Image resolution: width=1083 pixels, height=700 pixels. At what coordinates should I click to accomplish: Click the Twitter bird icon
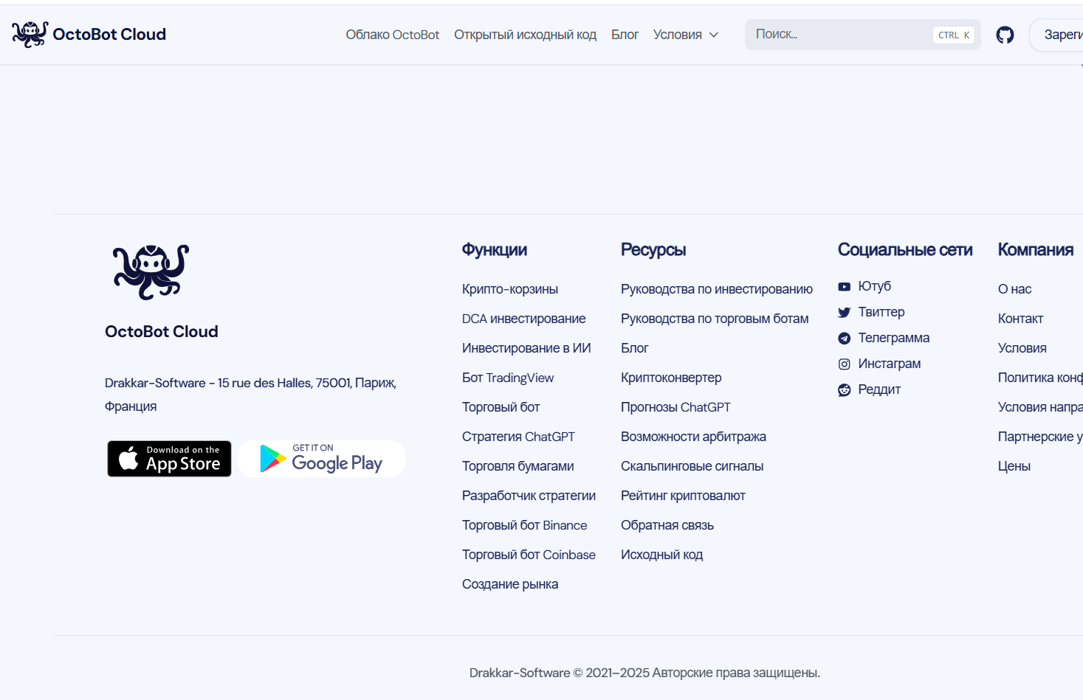(844, 312)
